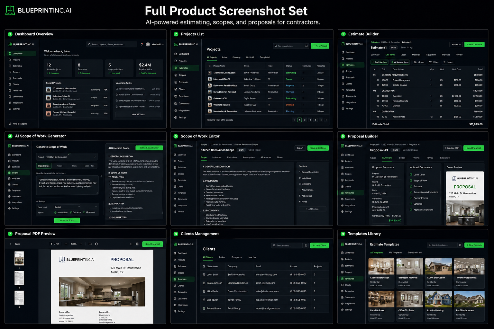494x329 pixels.
Task: Click the download icon in Proposal PDF Preview
Action: (x=131, y=244)
